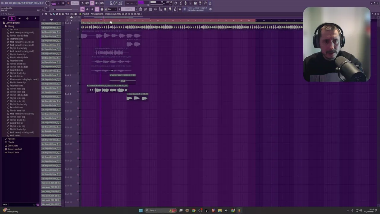Mute Track 9 with its dot
The height and width of the screenshot is (214, 380).
pos(78,100)
